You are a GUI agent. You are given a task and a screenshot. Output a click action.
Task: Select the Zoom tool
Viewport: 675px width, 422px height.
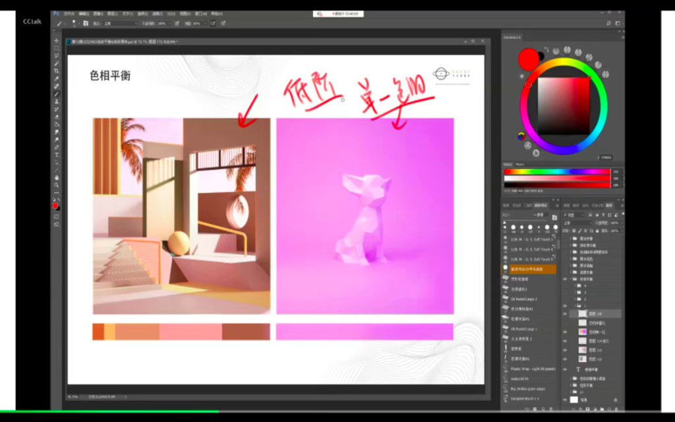pos(57,185)
